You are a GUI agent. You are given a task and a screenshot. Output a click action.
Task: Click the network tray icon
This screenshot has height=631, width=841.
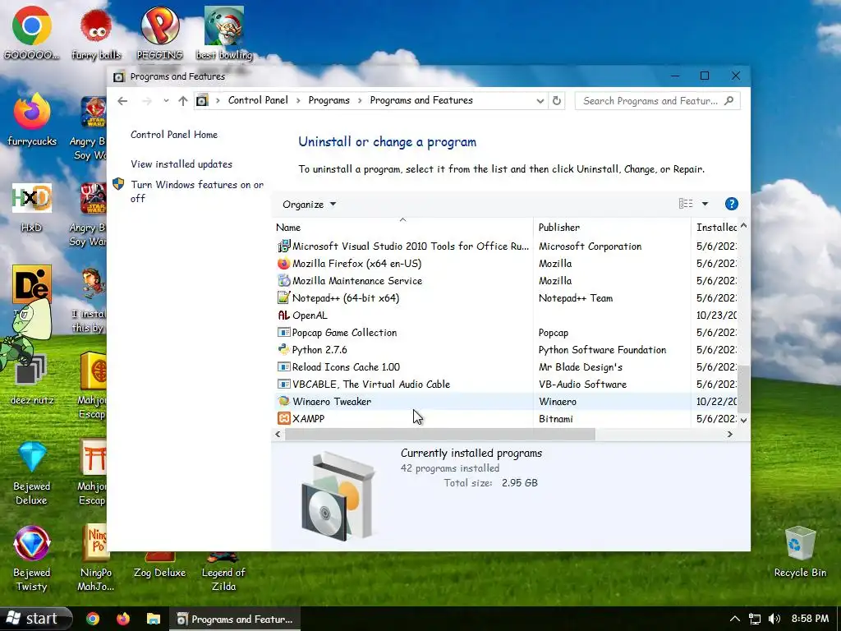pos(755,619)
